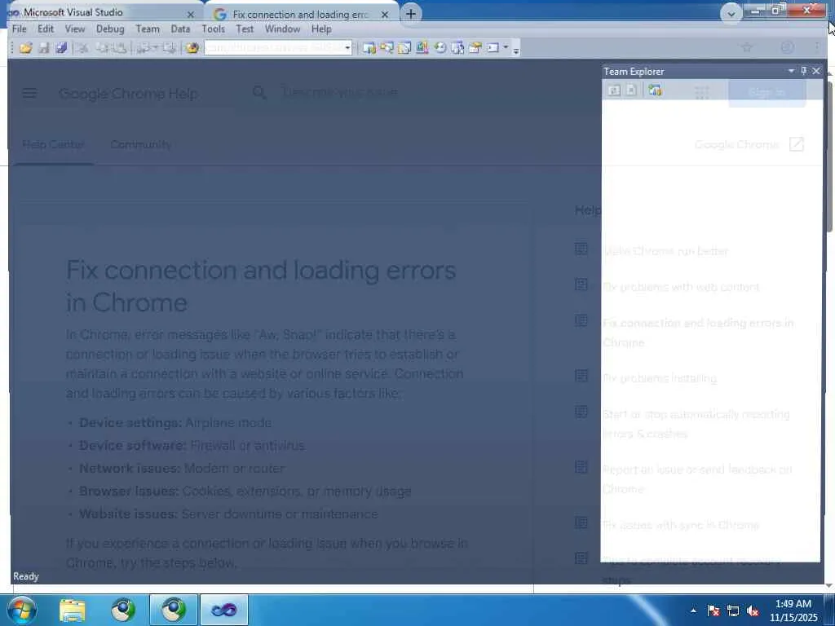This screenshot has height=626, width=835.
Task: Click the Sign in button
Action: click(x=767, y=93)
